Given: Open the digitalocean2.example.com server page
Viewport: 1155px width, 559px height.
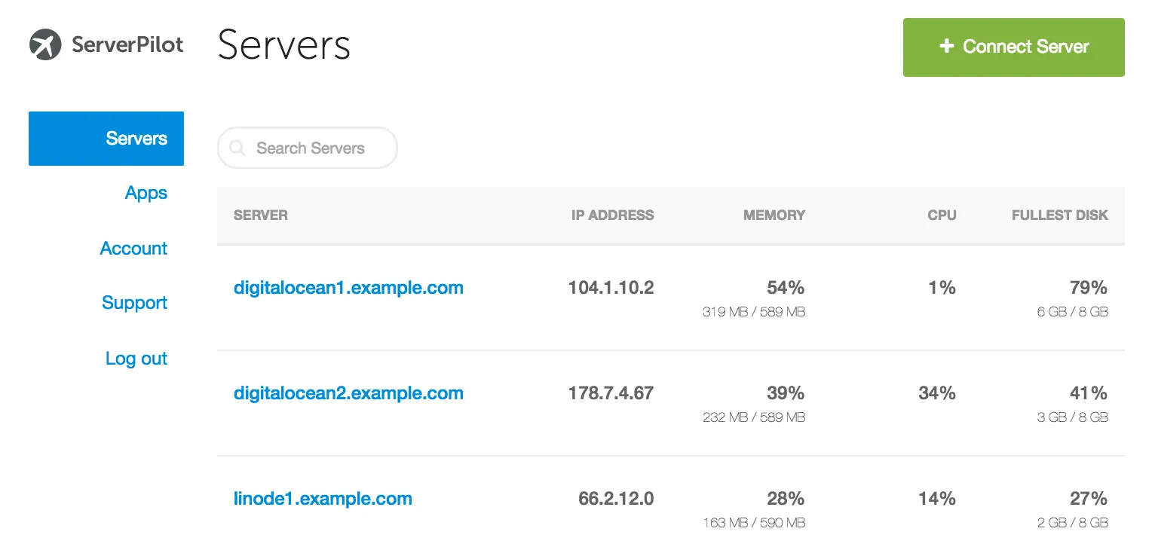Looking at the screenshot, I should (x=348, y=393).
